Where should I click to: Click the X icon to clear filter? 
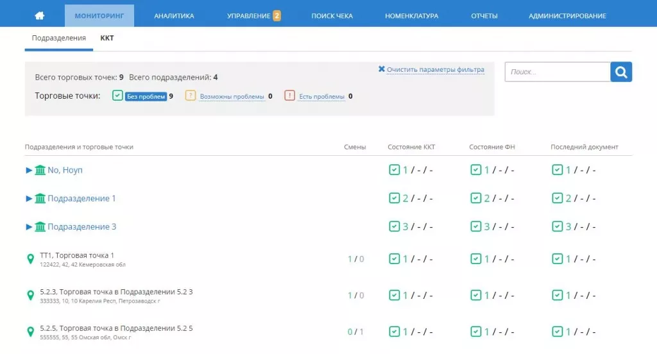[382, 69]
